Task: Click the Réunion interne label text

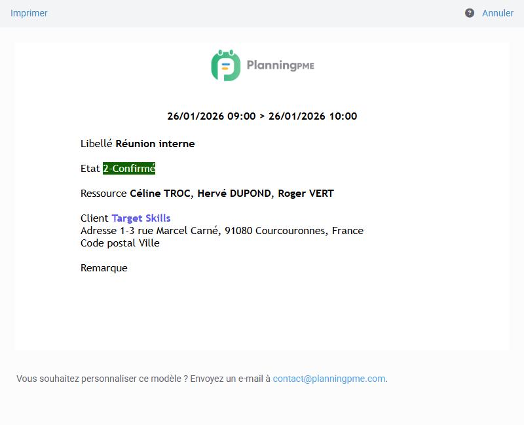Action: pyautogui.click(x=155, y=144)
